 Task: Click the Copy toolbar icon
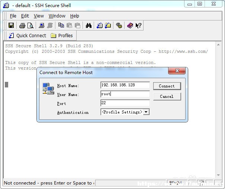pos(61,26)
